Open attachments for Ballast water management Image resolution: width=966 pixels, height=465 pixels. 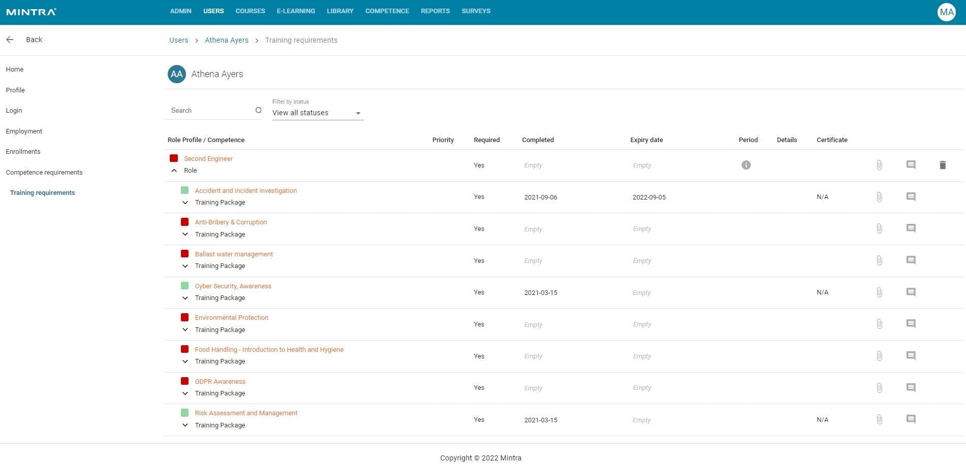[x=880, y=260]
